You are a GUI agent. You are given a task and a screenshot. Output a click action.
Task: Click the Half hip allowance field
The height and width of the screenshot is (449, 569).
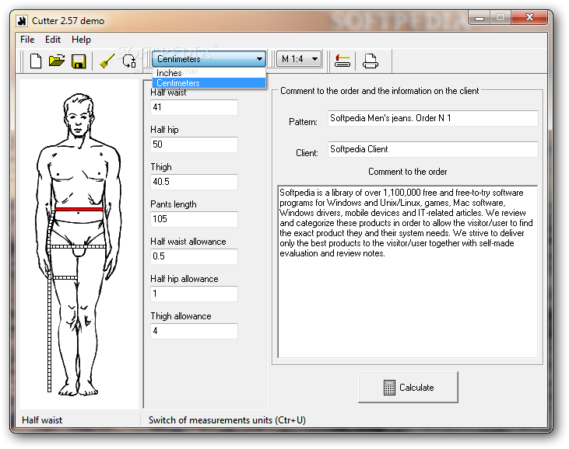click(194, 294)
